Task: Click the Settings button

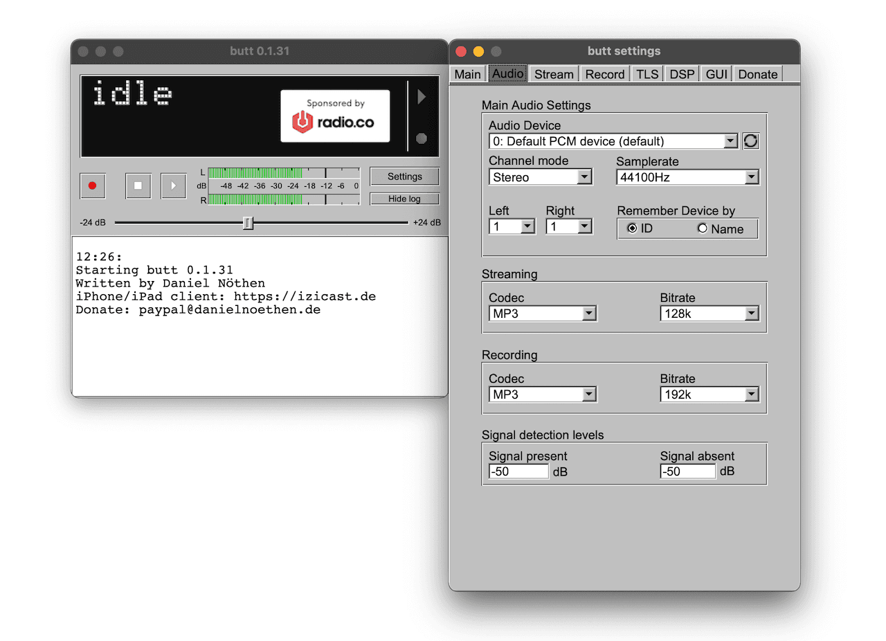Action: [x=404, y=177]
